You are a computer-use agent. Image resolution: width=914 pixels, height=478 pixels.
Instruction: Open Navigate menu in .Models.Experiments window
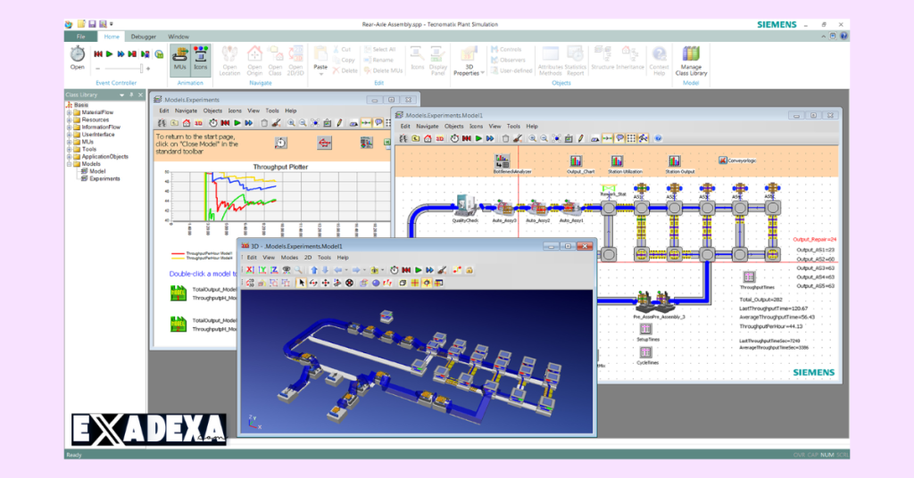(186, 111)
